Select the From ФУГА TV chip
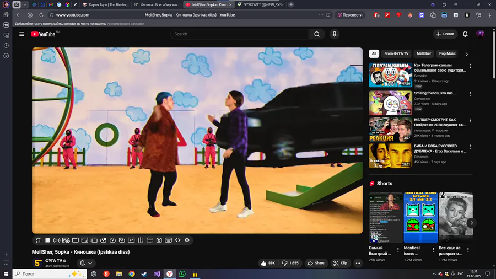496x279 pixels. coord(396,54)
